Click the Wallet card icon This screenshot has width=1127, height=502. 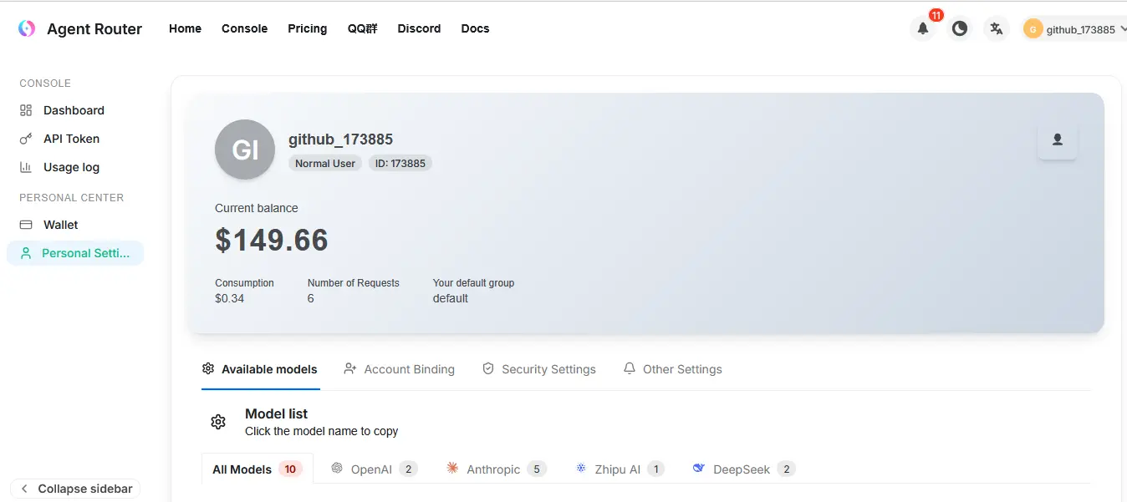[x=26, y=225]
